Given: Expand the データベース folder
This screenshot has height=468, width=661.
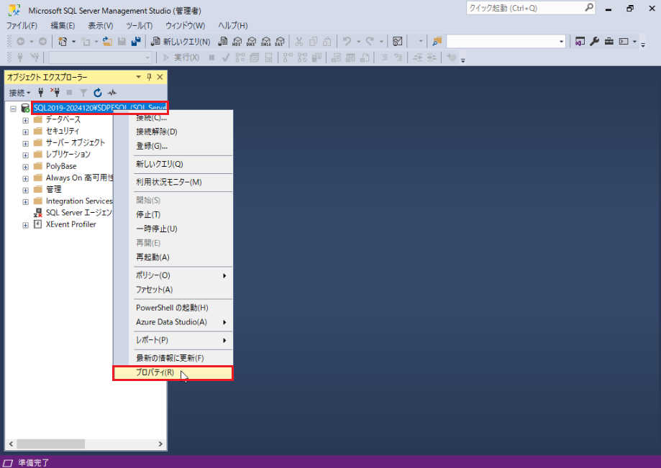Looking at the screenshot, I should (25, 120).
